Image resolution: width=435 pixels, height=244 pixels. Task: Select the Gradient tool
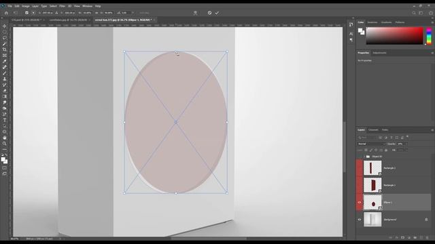[x=5, y=96]
